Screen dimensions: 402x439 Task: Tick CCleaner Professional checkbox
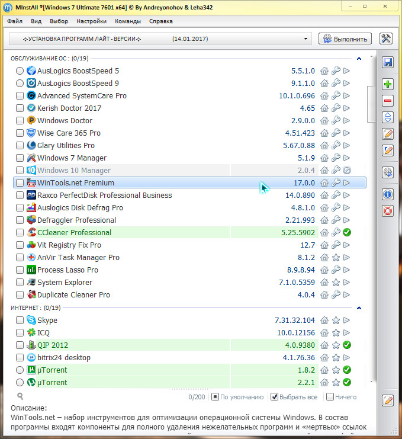(20, 232)
